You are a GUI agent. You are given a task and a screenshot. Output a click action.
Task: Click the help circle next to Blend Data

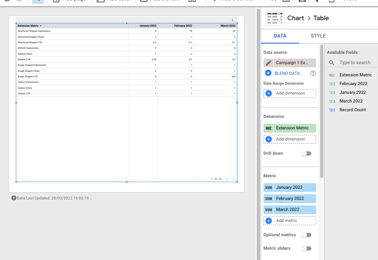coord(313,73)
